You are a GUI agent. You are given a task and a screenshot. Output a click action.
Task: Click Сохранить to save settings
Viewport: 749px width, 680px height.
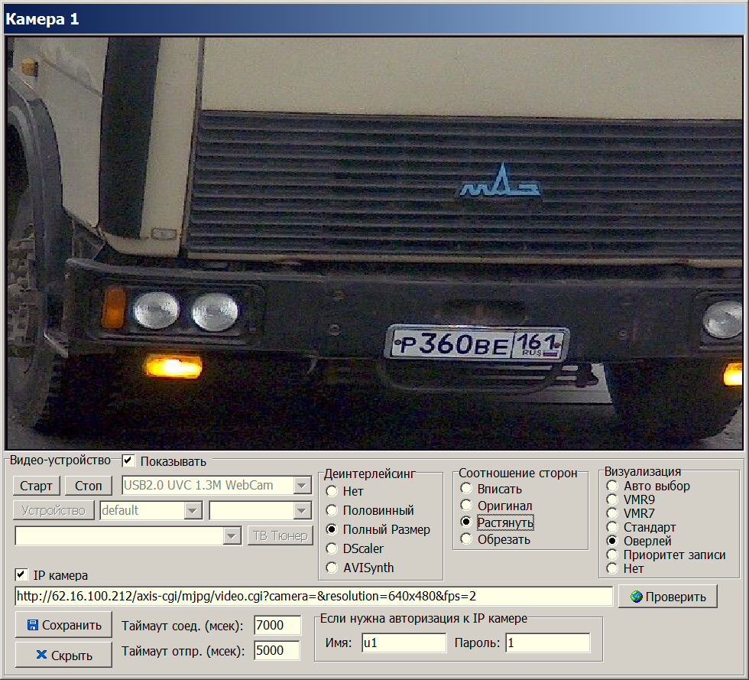pos(63,624)
